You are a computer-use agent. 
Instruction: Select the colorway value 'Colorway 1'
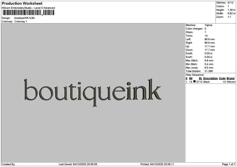point(21,22)
